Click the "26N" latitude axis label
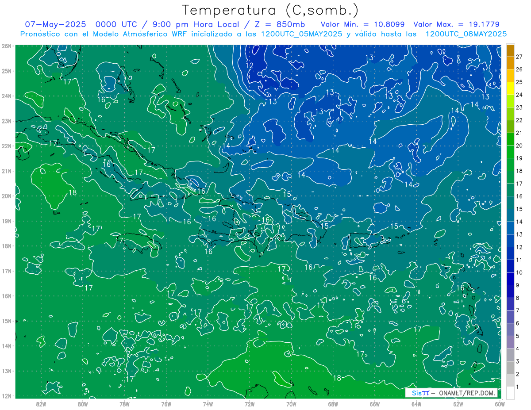Image resolution: width=531 pixels, height=410 pixels. coord(7,46)
